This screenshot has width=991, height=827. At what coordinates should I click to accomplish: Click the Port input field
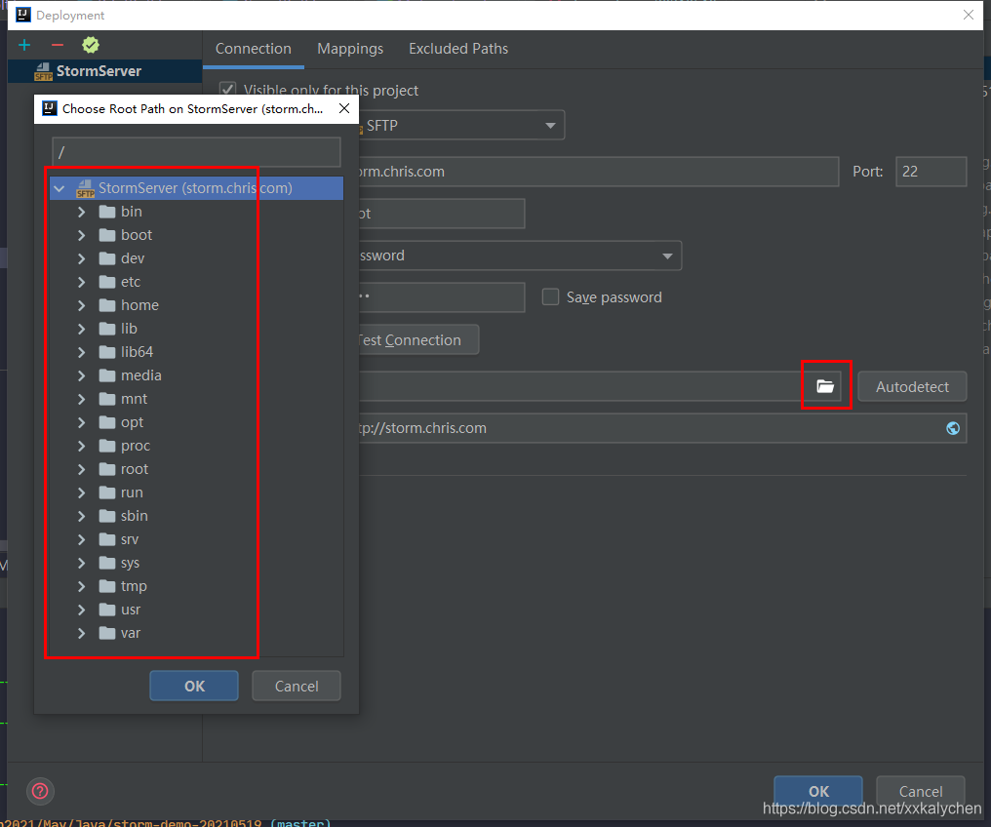pos(931,172)
